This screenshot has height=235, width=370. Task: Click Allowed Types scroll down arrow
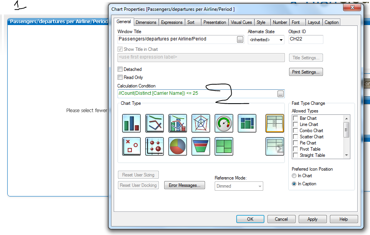[346, 155]
